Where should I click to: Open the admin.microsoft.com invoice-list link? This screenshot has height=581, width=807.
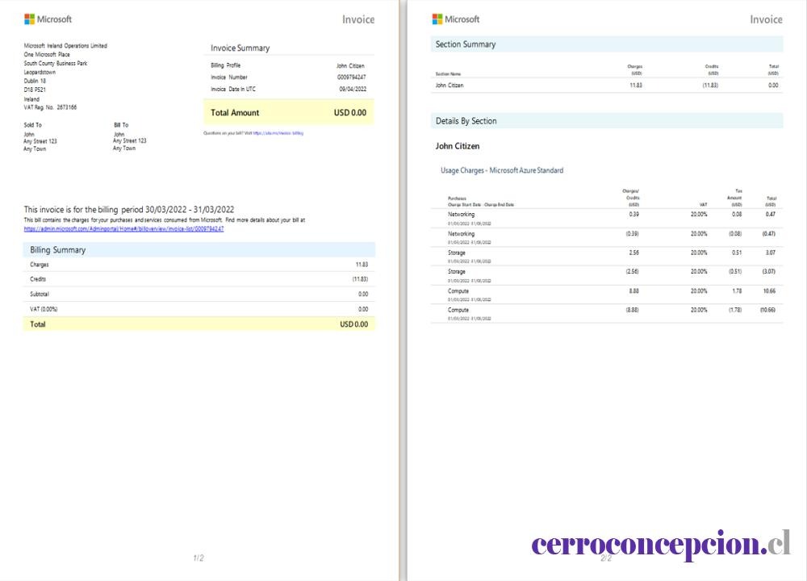123,229
